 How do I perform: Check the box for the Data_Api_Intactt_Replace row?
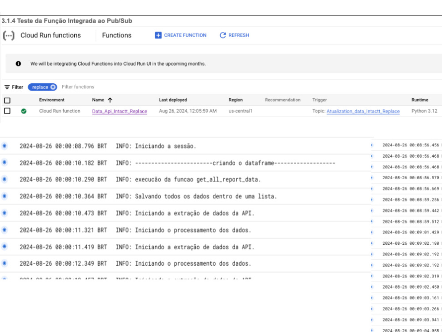[8, 111]
